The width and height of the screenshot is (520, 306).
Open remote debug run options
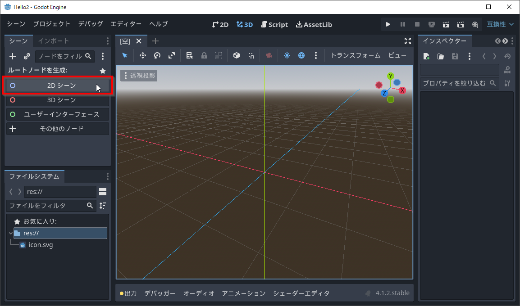pyautogui.click(x=431, y=24)
